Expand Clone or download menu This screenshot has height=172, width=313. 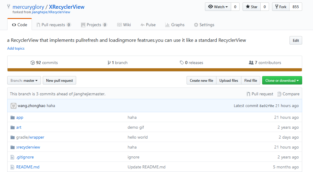(x=282, y=80)
